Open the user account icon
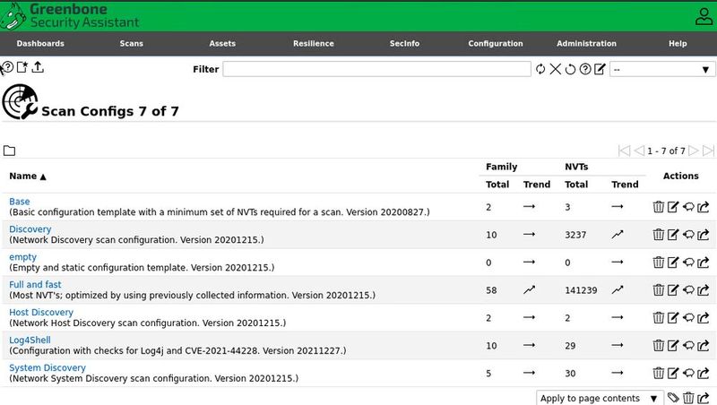 tap(704, 16)
